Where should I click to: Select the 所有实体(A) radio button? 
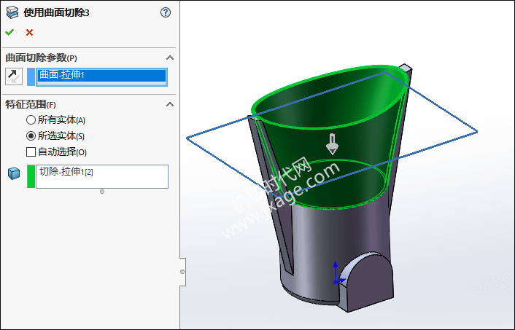tap(31, 119)
